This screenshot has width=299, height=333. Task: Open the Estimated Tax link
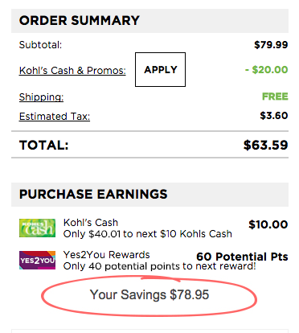(x=55, y=117)
